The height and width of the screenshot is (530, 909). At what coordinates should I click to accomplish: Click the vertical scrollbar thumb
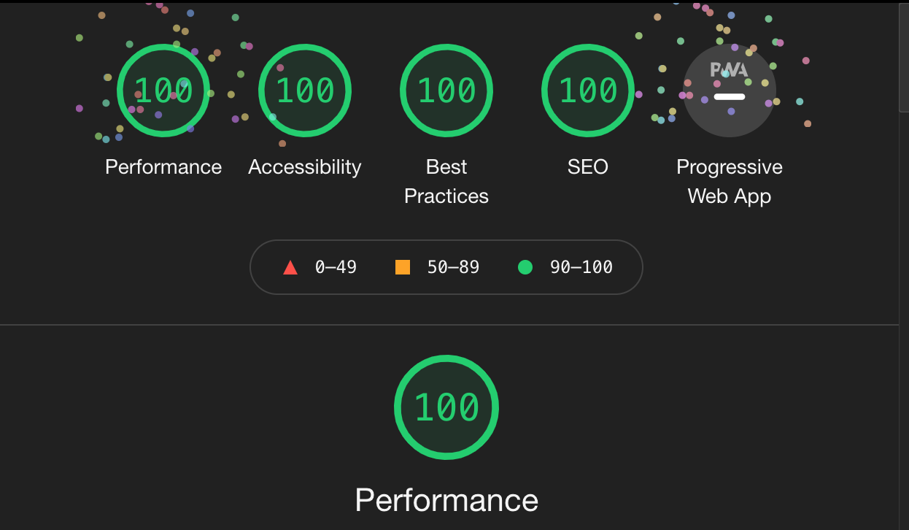pos(904,57)
